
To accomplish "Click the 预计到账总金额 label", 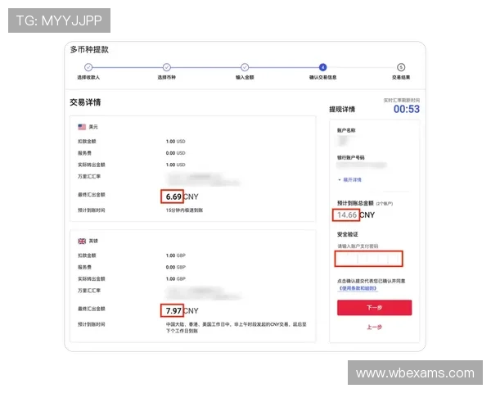I will [355, 203].
